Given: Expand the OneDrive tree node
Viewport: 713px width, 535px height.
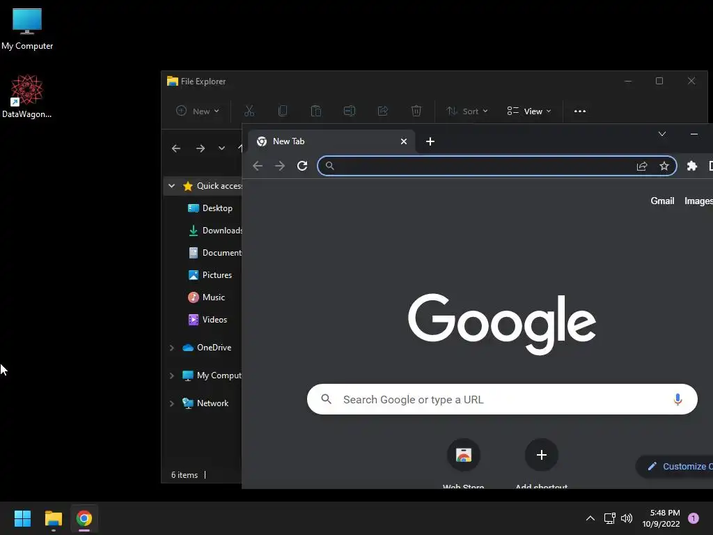Looking at the screenshot, I should click(171, 348).
